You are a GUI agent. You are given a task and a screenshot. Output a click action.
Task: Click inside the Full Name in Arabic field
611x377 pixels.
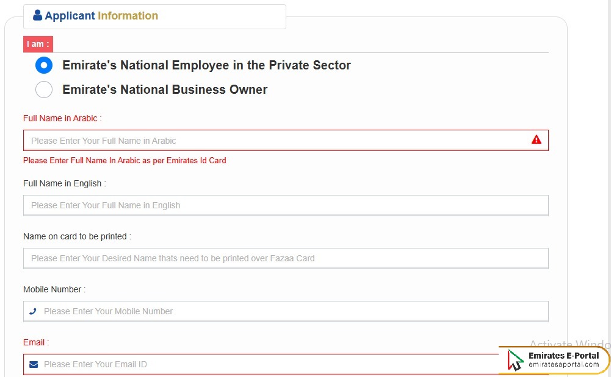244,140
